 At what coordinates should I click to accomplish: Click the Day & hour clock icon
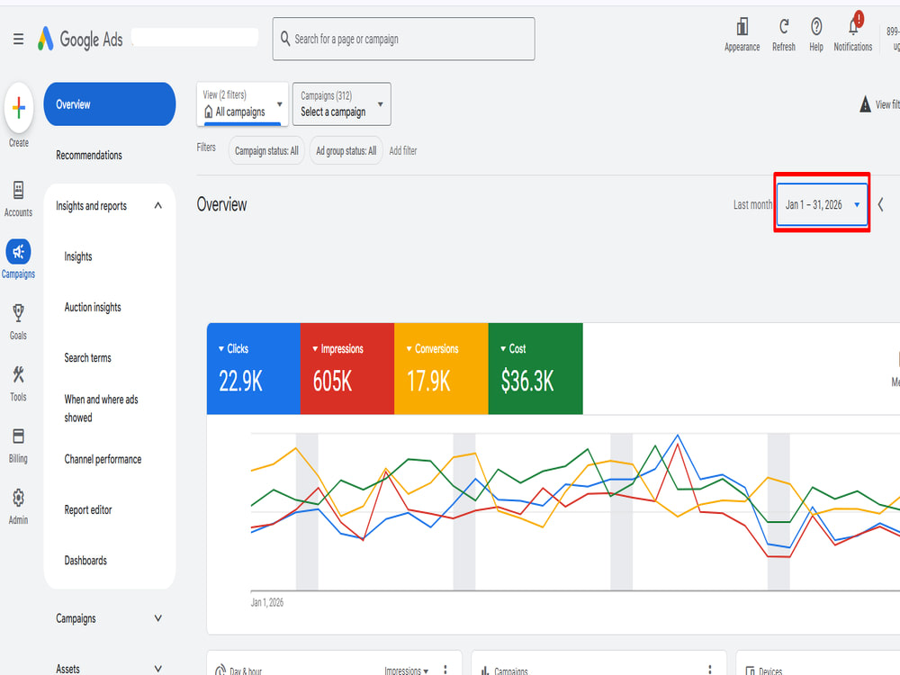(220, 670)
